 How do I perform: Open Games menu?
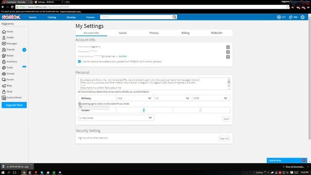(x=33, y=17)
